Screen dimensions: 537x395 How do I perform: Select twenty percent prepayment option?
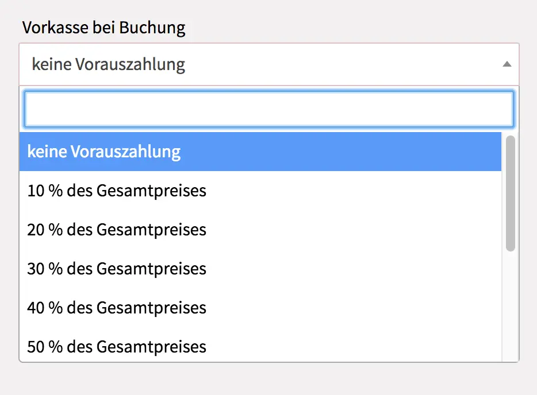click(117, 230)
